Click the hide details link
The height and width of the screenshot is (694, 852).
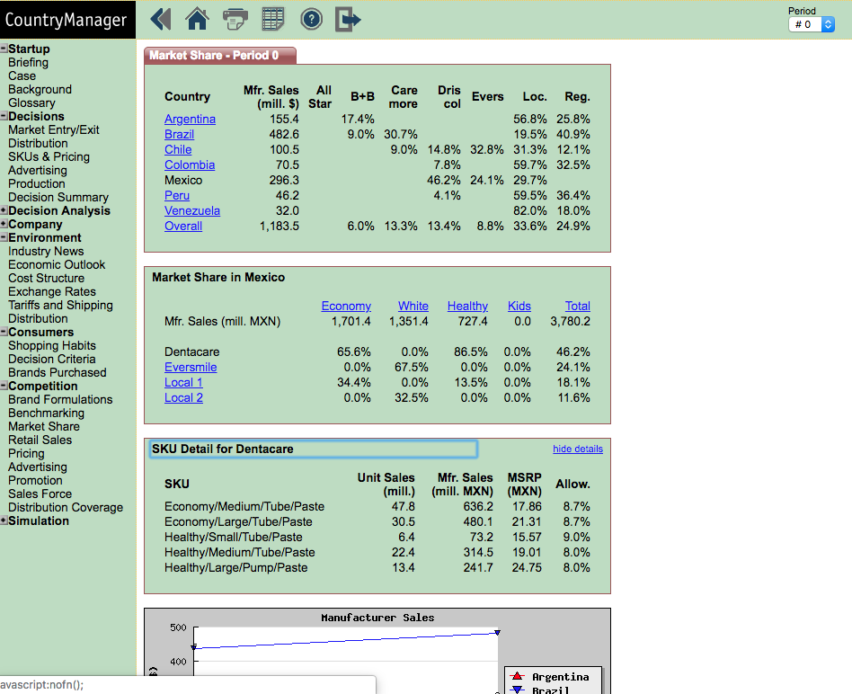(x=578, y=449)
